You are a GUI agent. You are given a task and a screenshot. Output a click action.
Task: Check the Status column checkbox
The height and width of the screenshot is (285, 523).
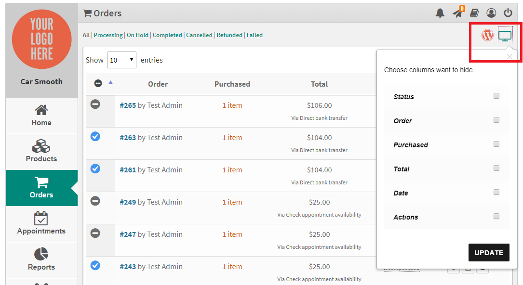click(x=496, y=96)
